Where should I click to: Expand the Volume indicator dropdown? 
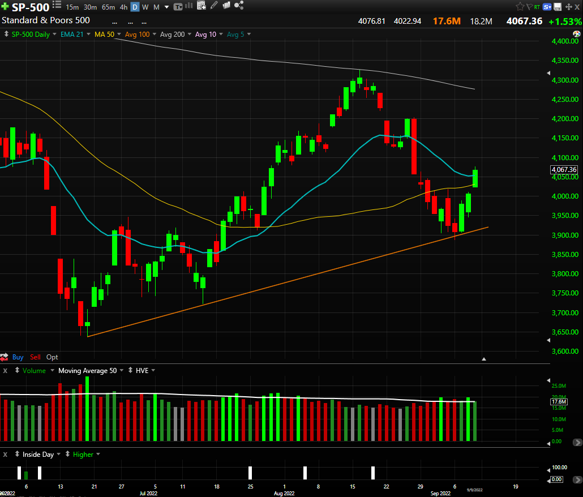click(x=53, y=370)
